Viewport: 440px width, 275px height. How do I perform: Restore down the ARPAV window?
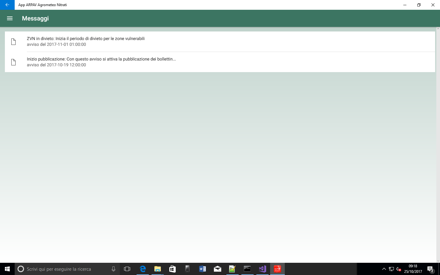419,5
